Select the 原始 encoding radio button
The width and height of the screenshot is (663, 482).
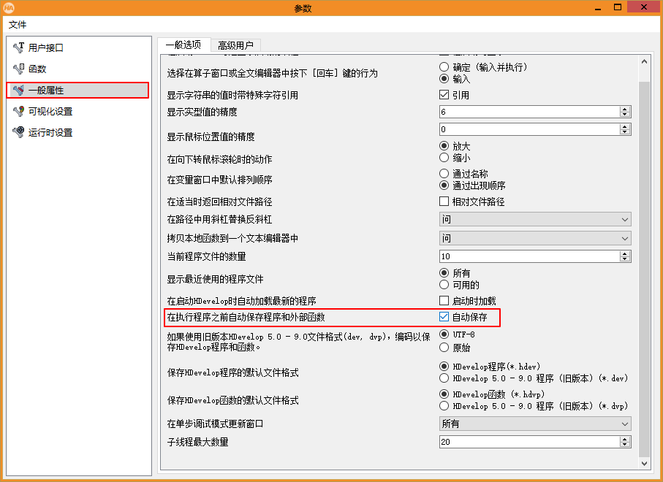click(x=444, y=347)
